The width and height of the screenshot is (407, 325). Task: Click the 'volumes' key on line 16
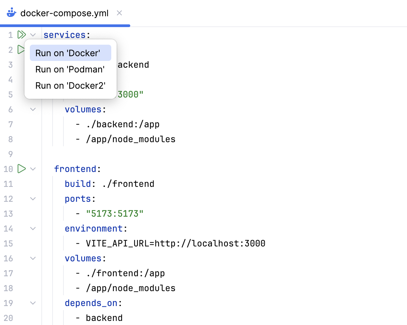coord(83,258)
